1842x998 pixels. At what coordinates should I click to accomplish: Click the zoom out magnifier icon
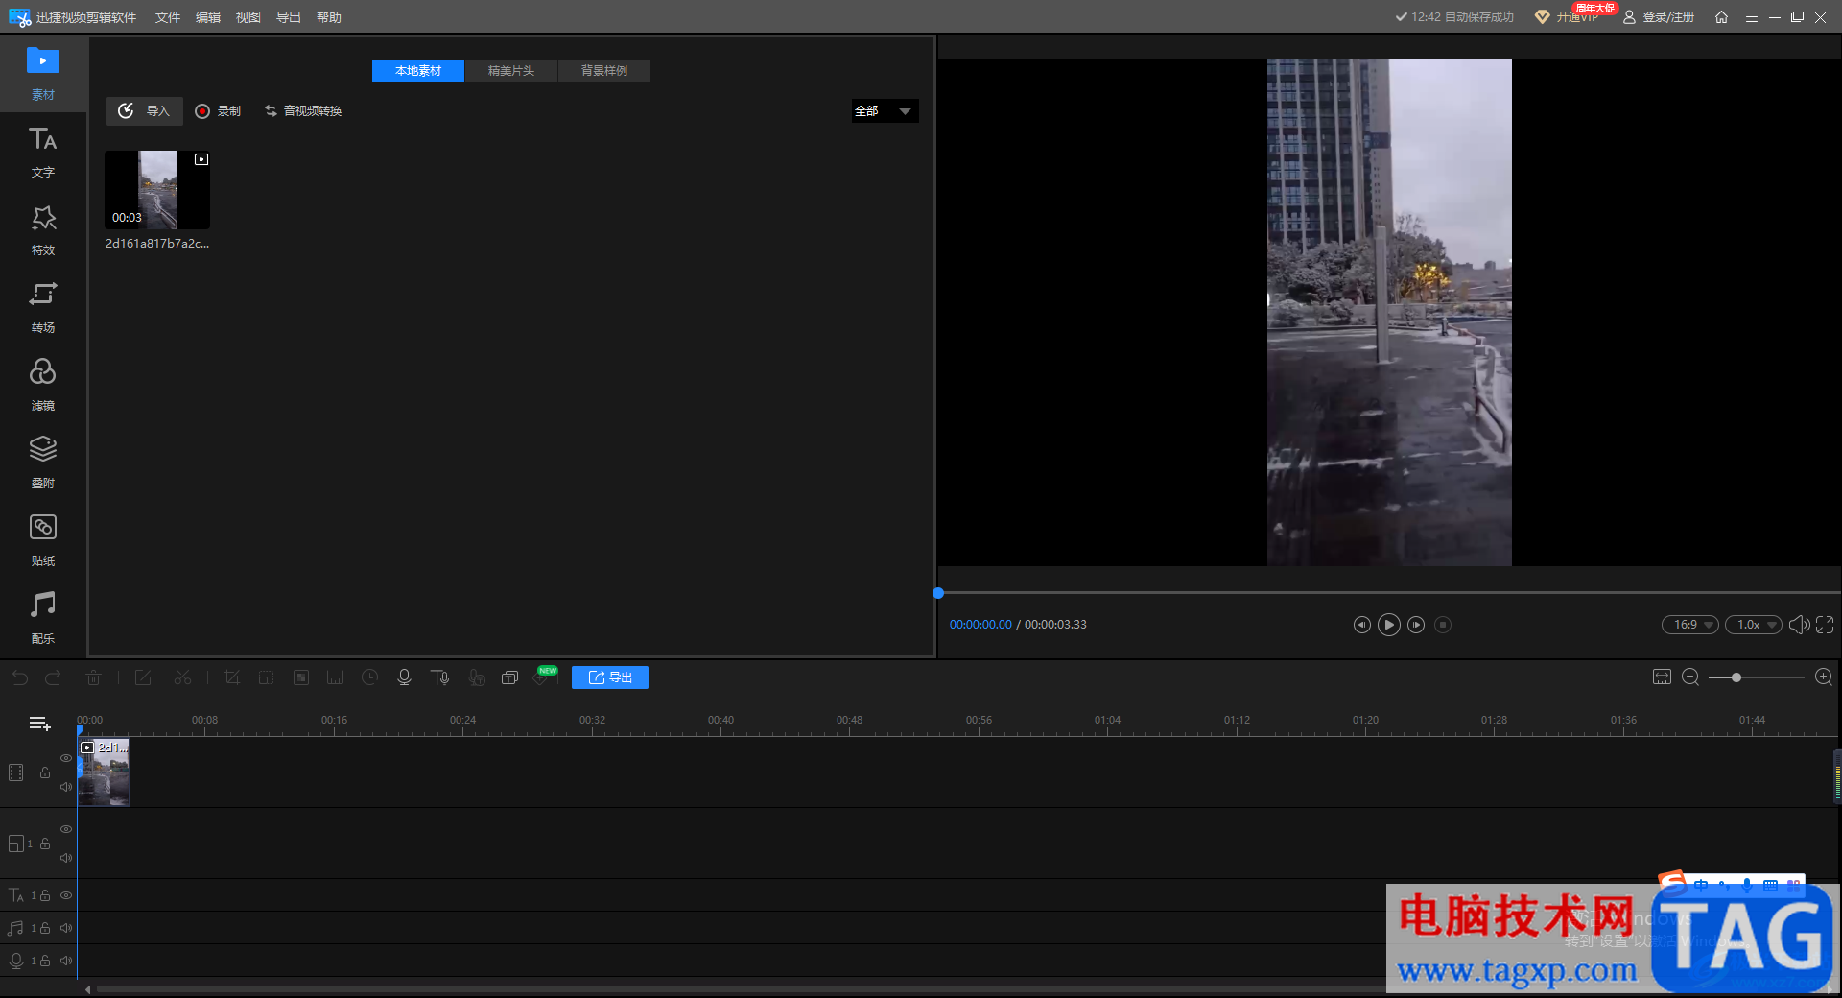[x=1690, y=677]
